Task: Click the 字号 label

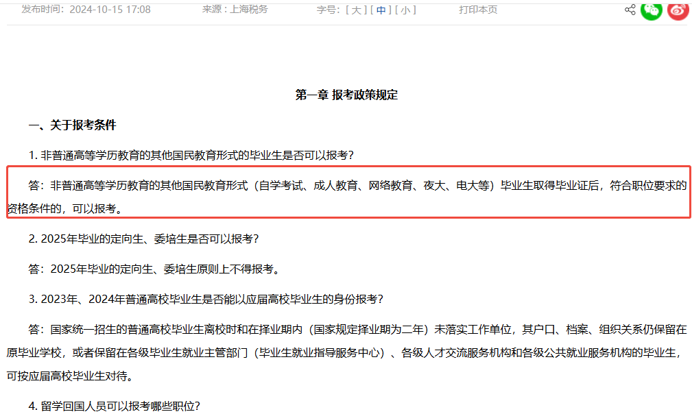Action: coord(329,10)
